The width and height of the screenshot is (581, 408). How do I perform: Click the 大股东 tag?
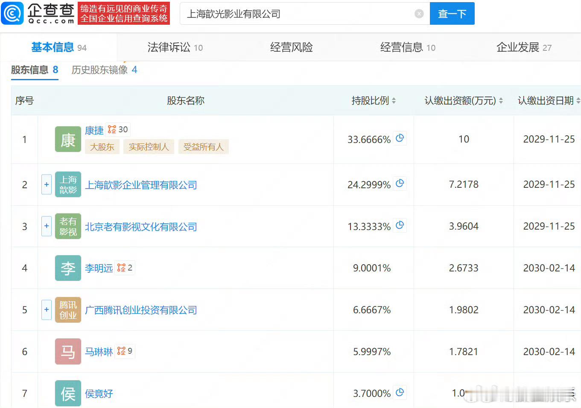click(x=102, y=147)
